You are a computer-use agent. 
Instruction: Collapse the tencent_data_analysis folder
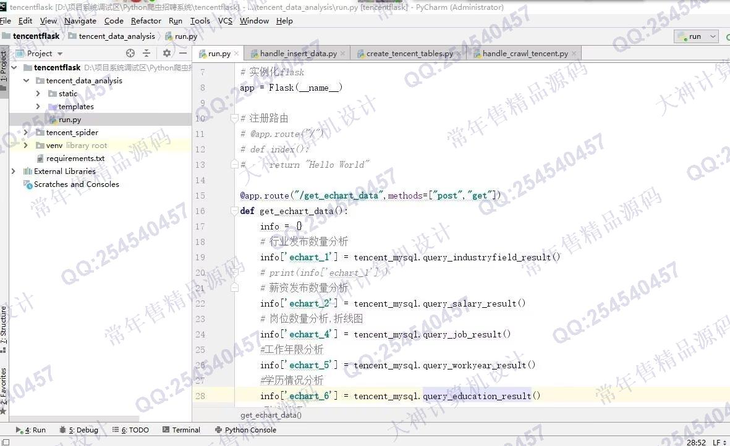pos(26,80)
